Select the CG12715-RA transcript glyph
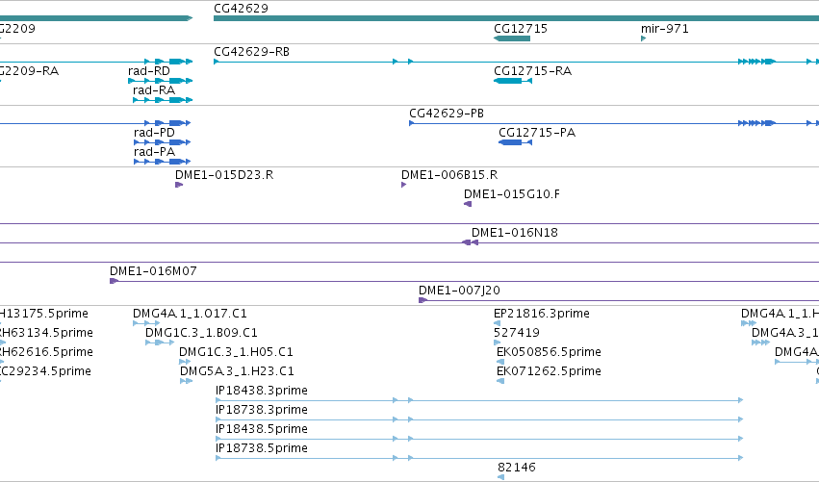 513,81
